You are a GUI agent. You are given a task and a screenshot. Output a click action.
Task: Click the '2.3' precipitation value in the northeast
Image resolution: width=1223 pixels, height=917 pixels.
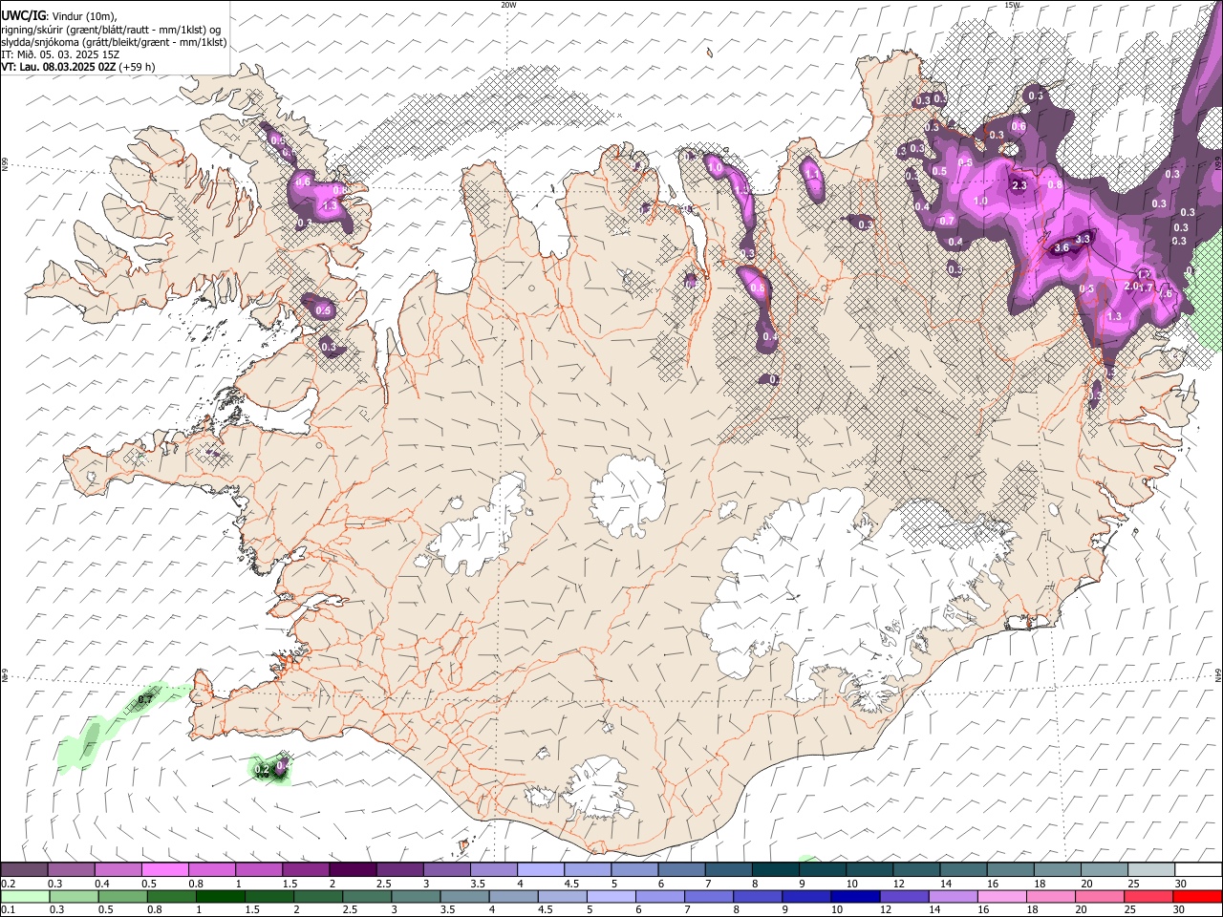pos(1019,185)
